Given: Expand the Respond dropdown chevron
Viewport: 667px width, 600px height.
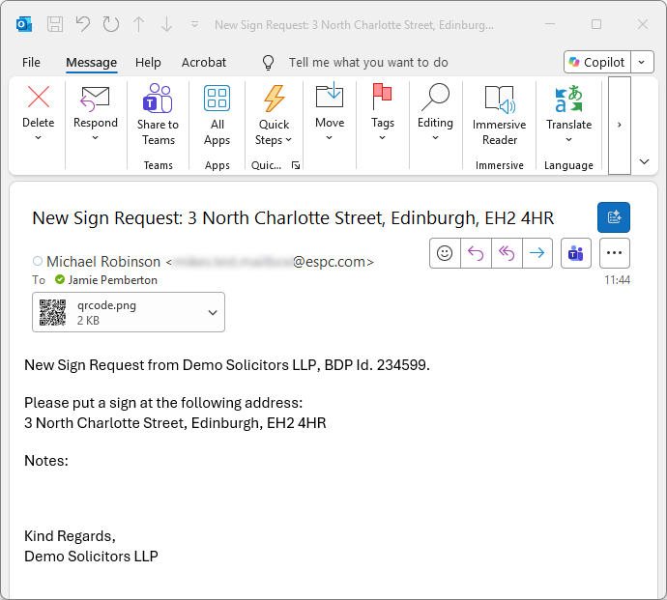Looking at the screenshot, I should tap(96, 138).
